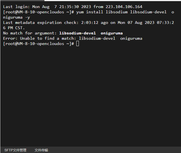Image resolution: width=181 pixels, height=153 pixels.
Task: Click the login time 21:35:30 on first line
Action: pyautogui.click(x=69, y=7)
